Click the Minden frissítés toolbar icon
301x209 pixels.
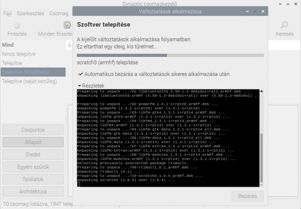coord(67,25)
